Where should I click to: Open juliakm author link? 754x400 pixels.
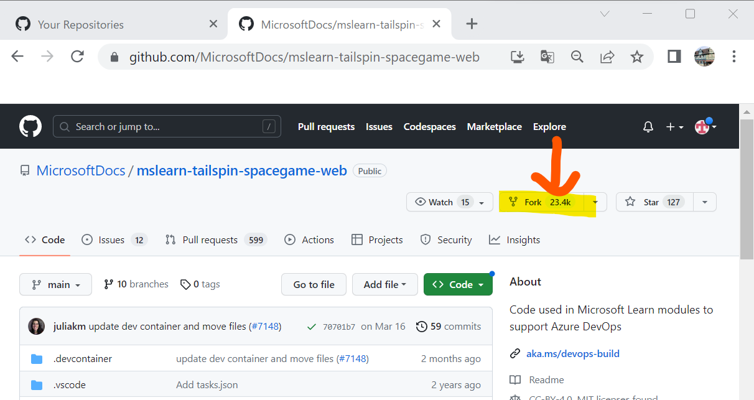click(70, 327)
